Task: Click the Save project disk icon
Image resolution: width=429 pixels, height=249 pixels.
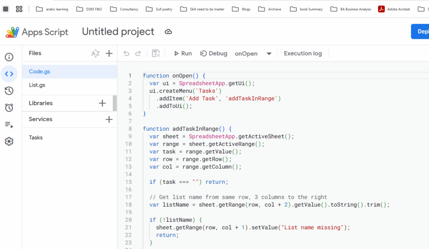Action: point(156,54)
